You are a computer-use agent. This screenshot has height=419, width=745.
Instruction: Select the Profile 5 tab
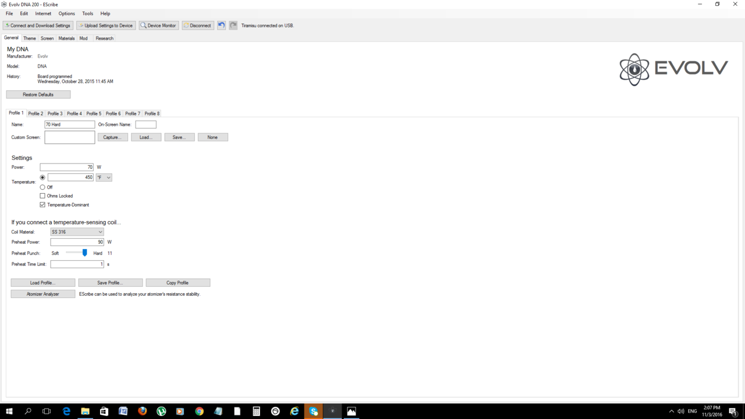pos(94,113)
